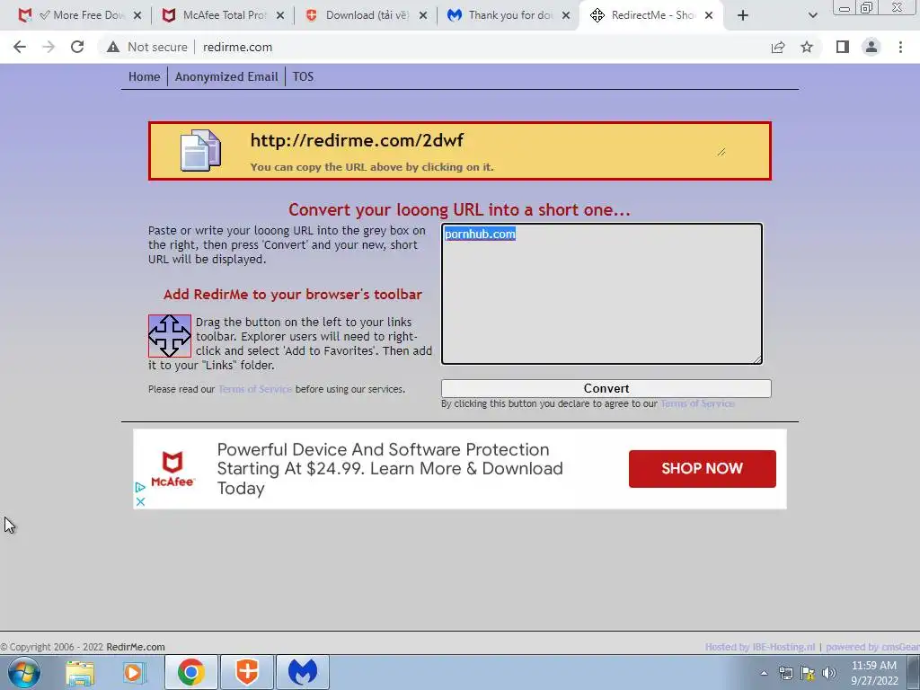Viewport: 920px width, 690px height.
Task: Click the SHOP NOW ad button
Action: (x=703, y=469)
